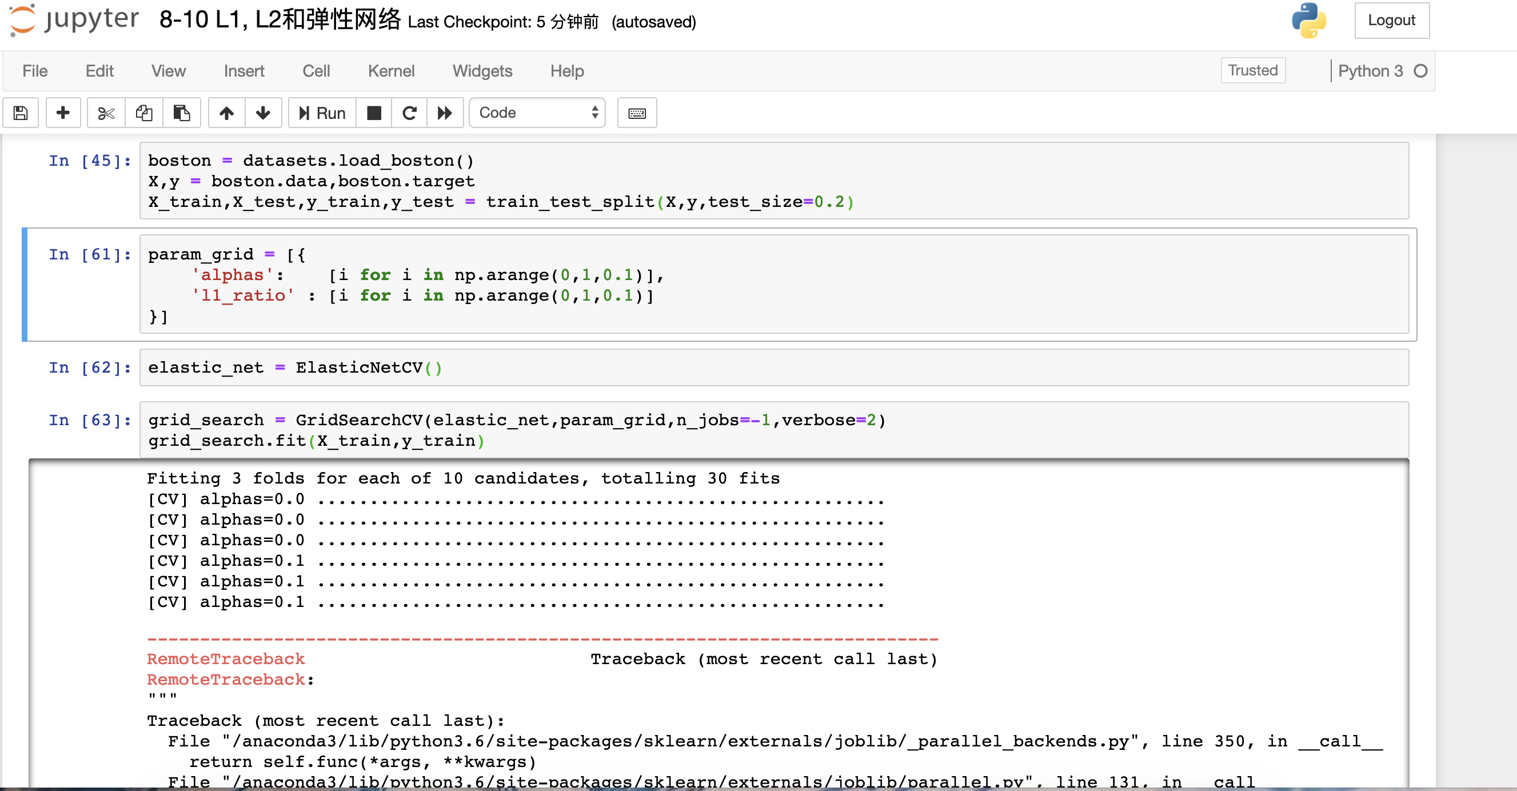Click the Python 3 kernel name
Image resolution: width=1517 pixels, height=791 pixels.
click(x=1370, y=71)
